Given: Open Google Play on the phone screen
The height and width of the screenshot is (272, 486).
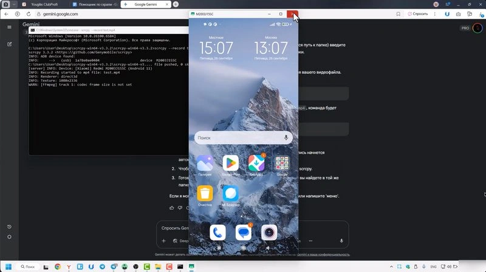Looking at the screenshot, I should (x=231, y=163).
